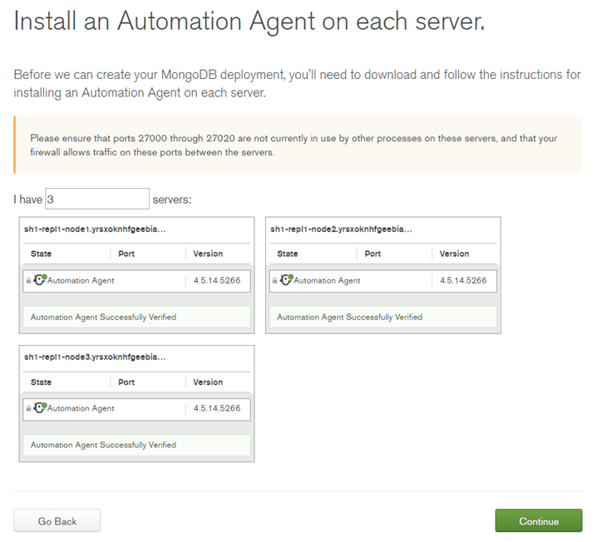Click the ports 27000 through 27020 warning notice
Screen dimensions: 597x542
298,145
